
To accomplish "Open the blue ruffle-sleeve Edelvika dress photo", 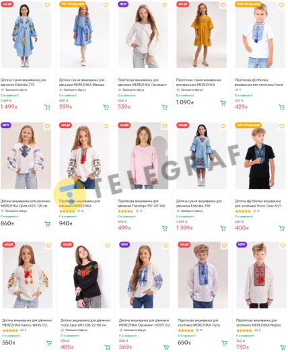I will pyautogui.click(x=202, y=155).
